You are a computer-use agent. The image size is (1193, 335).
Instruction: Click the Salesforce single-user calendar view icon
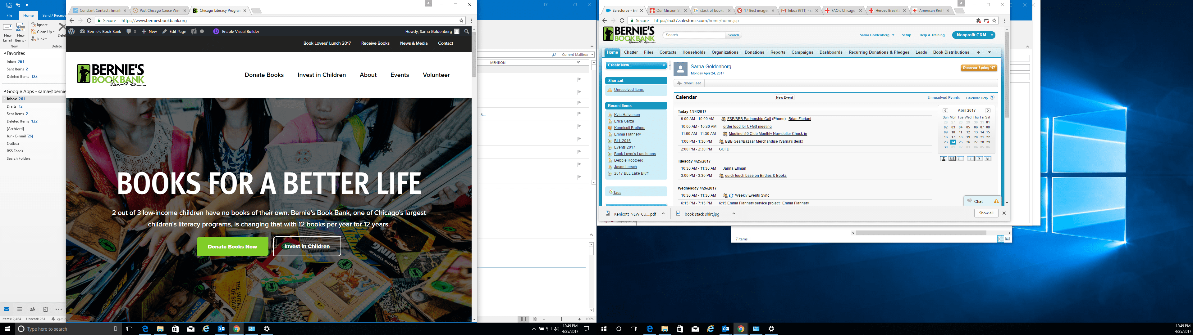tap(944, 159)
